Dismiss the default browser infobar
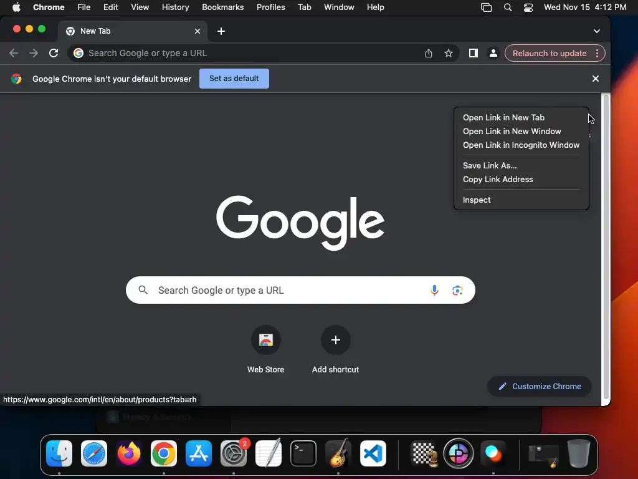638x479 pixels. pos(595,79)
